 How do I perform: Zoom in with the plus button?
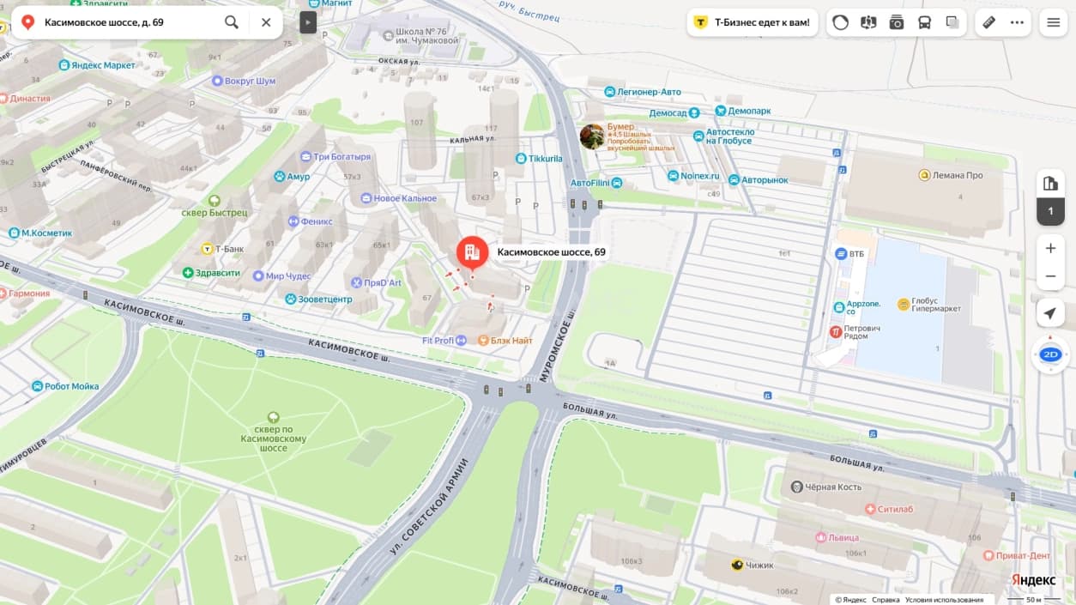(x=1050, y=248)
